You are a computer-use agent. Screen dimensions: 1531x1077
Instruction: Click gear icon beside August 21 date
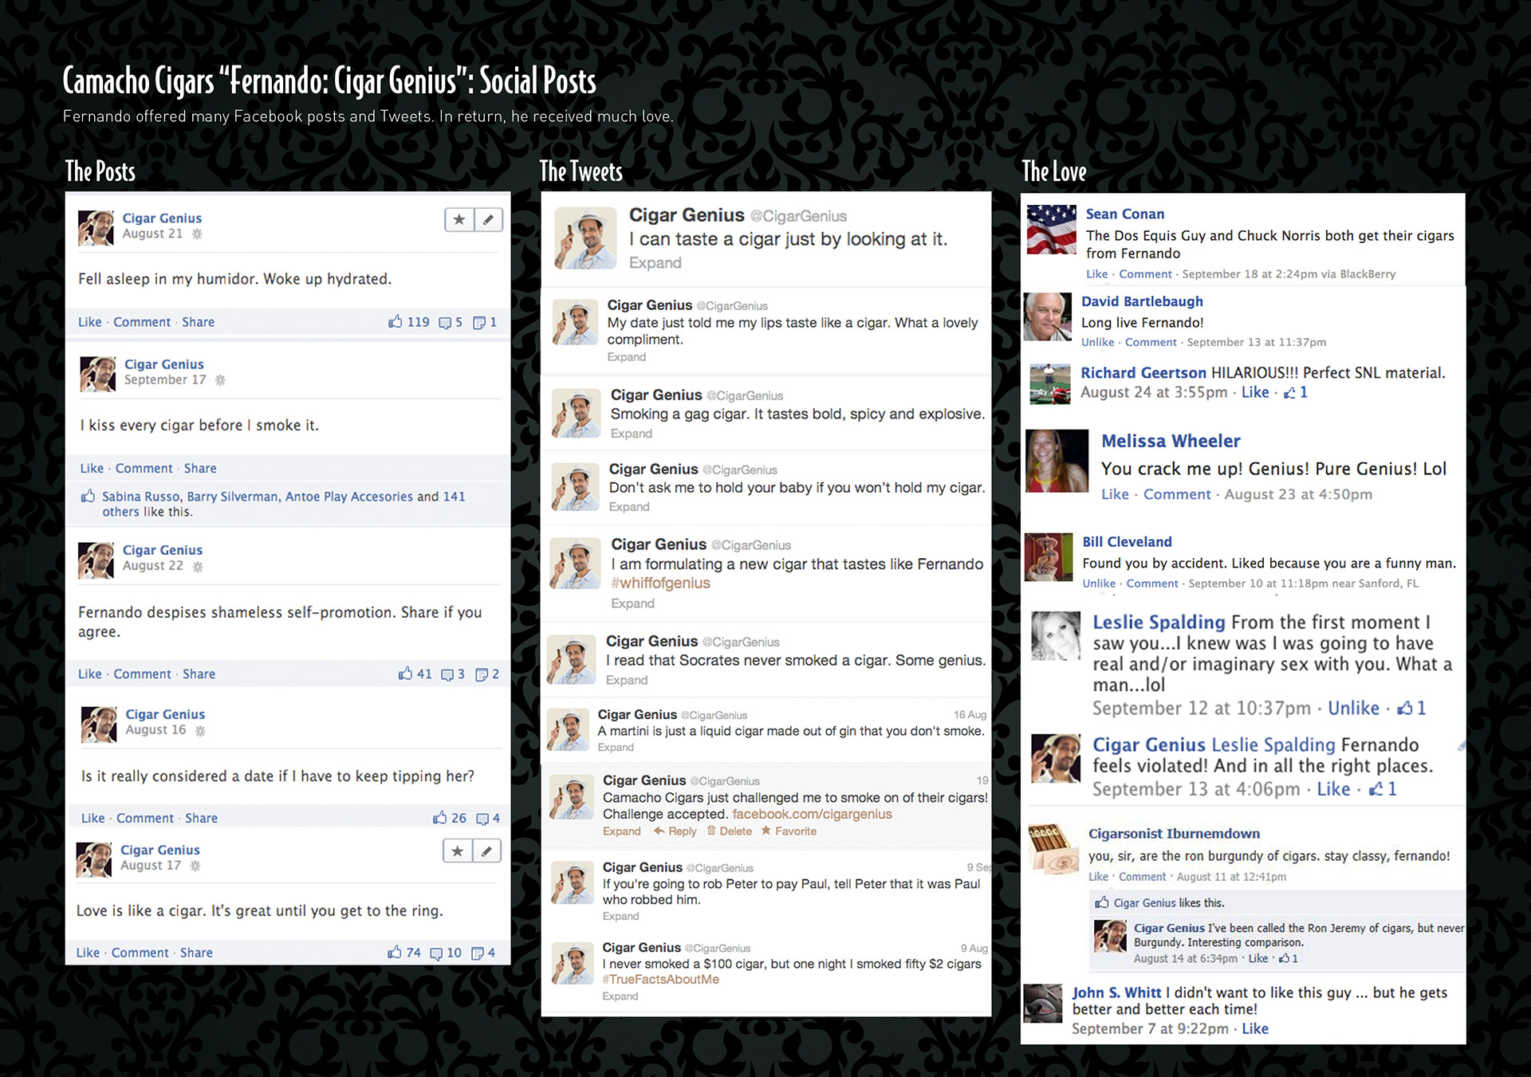[x=197, y=234]
